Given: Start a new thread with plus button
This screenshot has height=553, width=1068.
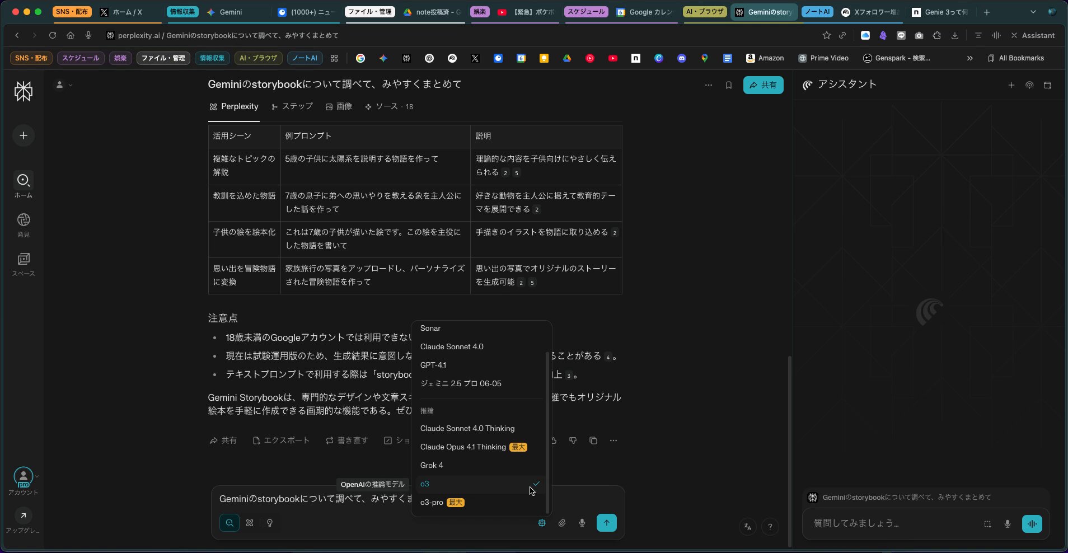Looking at the screenshot, I should point(24,135).
